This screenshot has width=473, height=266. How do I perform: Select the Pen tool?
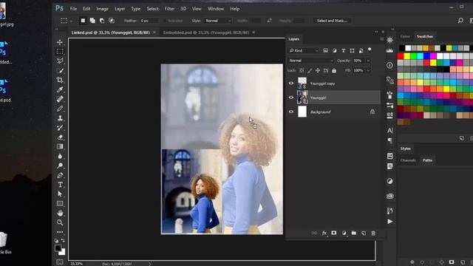(x=60, y=175)
